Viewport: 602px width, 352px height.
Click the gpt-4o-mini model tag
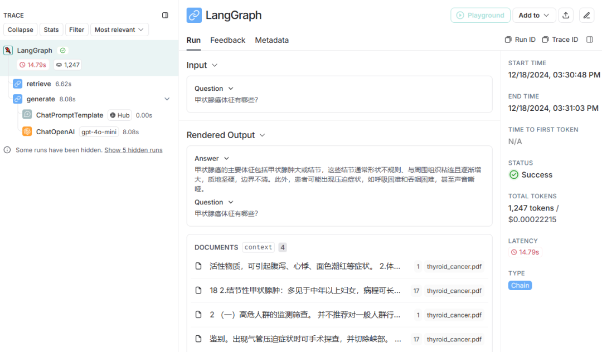(99, 132)
